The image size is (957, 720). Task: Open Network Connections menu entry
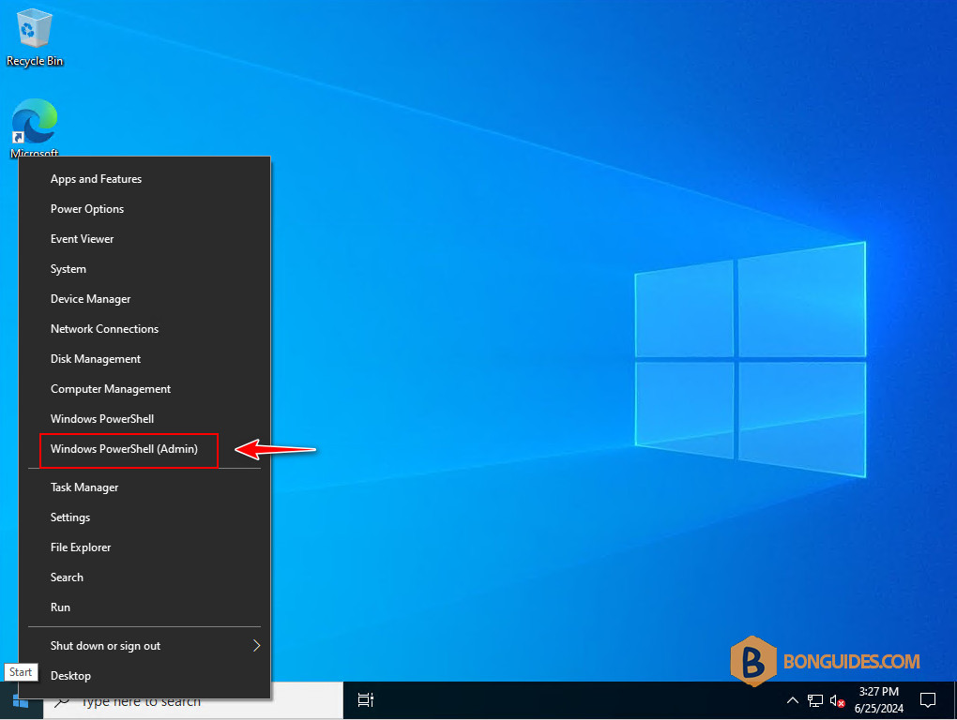pos(145,329)
